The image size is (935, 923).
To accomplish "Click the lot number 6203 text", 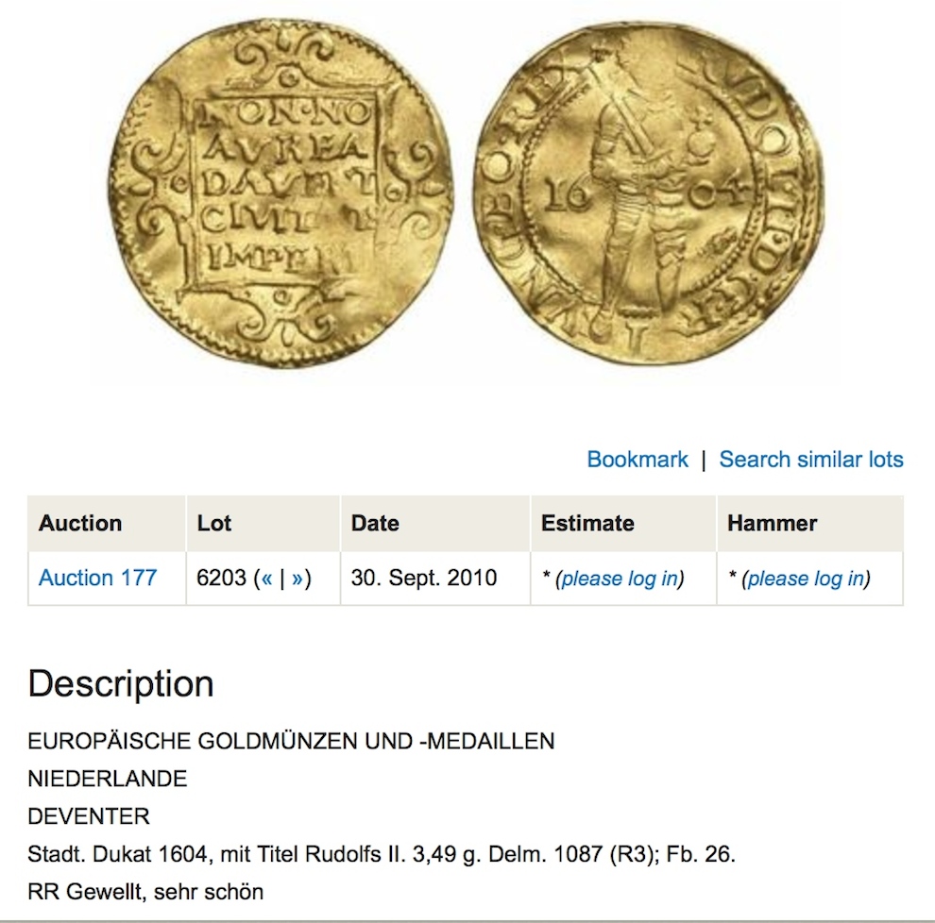I will tap(221, 578).
